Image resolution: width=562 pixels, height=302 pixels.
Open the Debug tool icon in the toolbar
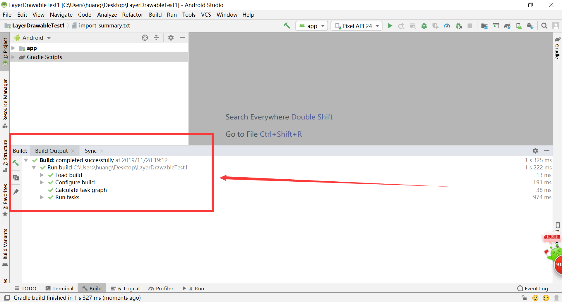424,26
